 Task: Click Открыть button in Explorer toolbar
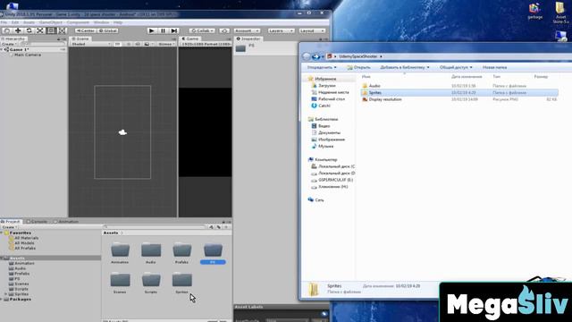358,68
